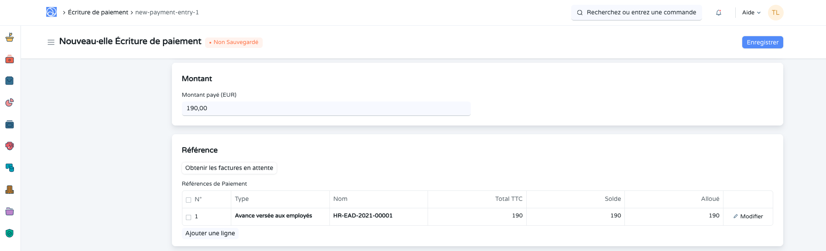Focus the Montant payé (EUR) field
This screenshot has width=826, height=251.
point(326,109)
